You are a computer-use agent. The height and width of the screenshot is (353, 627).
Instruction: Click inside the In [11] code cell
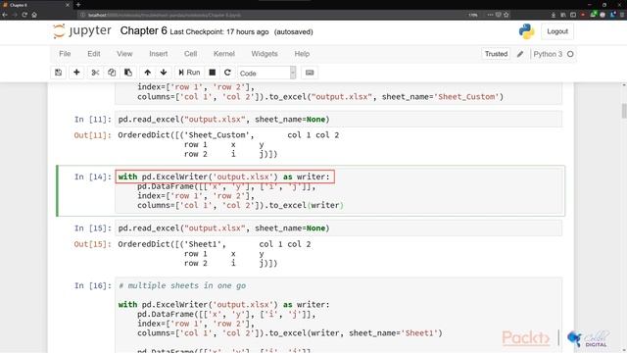click(338, 120)
